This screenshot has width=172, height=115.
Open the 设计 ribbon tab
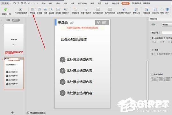[x=58, y=4]
